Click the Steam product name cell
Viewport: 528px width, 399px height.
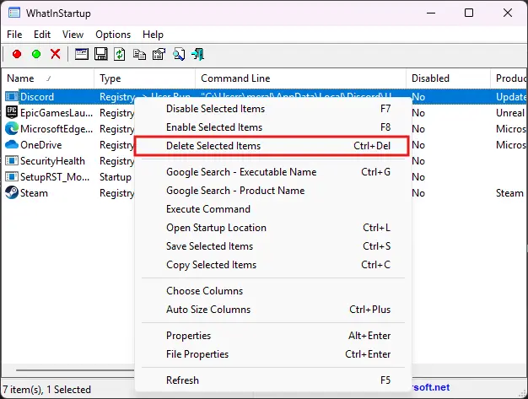[509, 193]
